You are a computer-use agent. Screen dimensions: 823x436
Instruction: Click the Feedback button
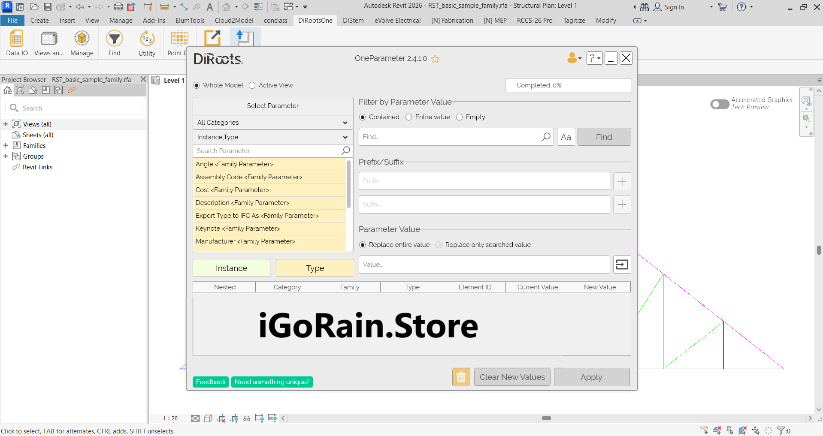click(x=210, y=382)
